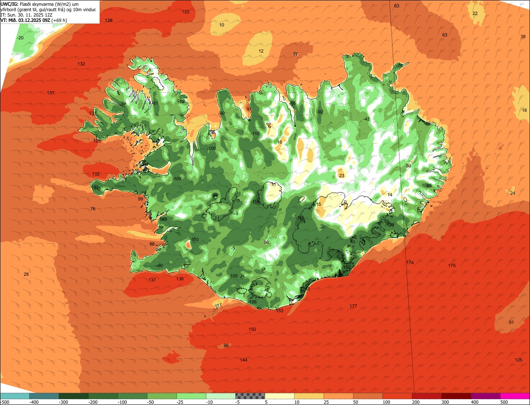The image size is (530, 405).
Task: Click the map value 153
Action: (279, 311)
